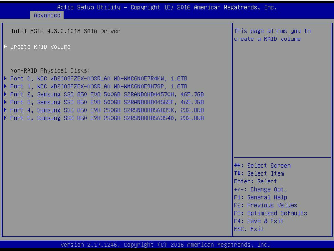Open the Advanced tab

tap(47, 15)
